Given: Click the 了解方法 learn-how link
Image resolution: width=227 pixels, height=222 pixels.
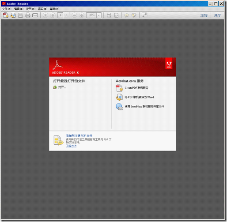Looking at the screenshot, I should (71, 146).
